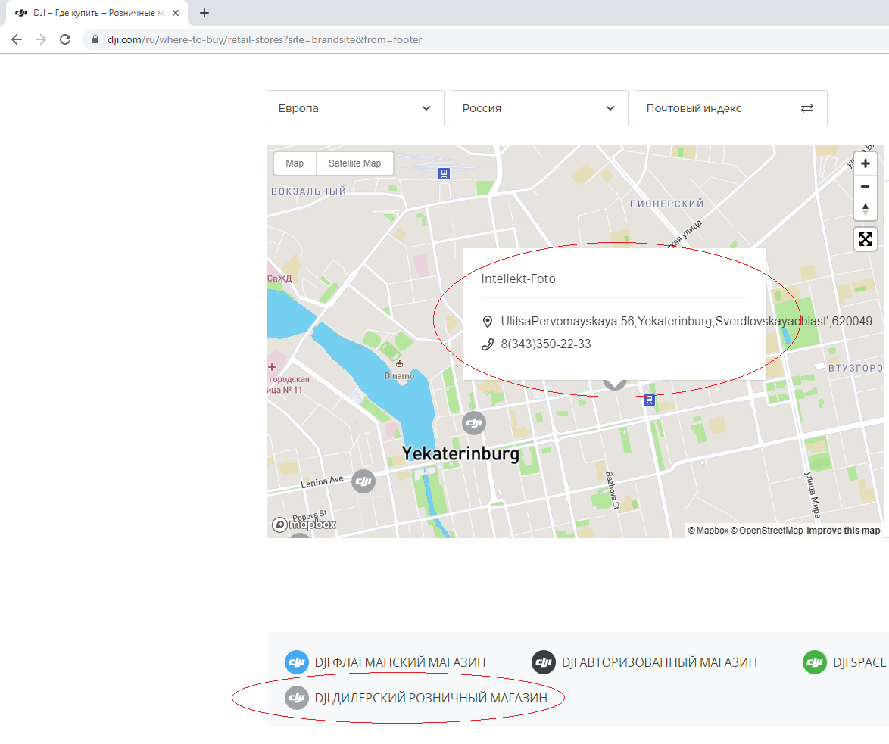Switch to the Map view

tap(295, 163)
